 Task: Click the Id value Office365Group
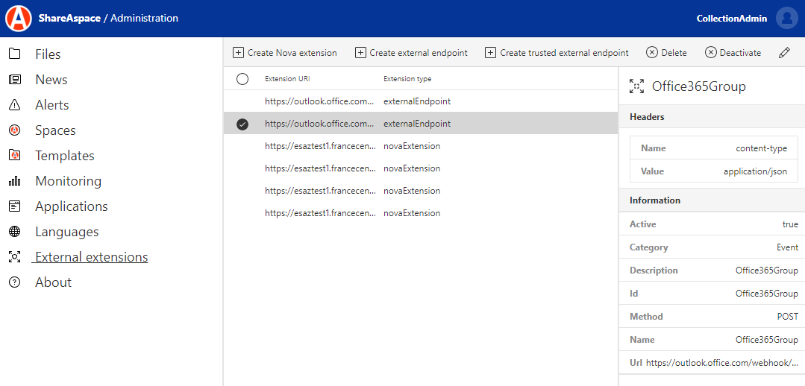[766, 294]
